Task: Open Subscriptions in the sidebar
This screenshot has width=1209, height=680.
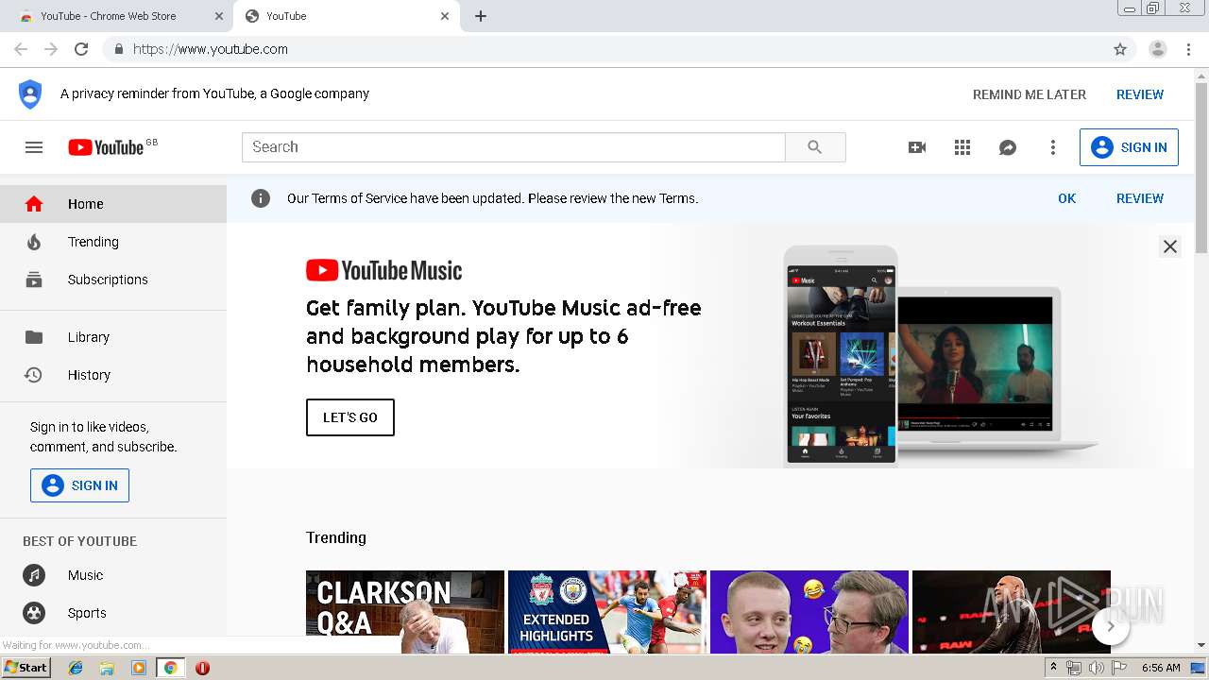Action: point(113,280)
